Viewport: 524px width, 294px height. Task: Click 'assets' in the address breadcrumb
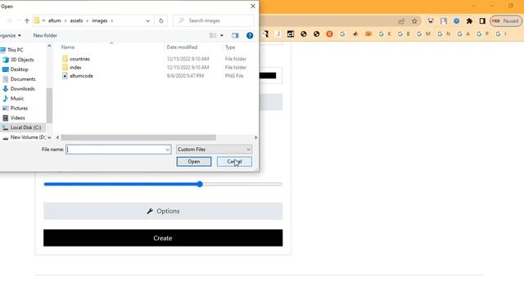coord(76,20)
